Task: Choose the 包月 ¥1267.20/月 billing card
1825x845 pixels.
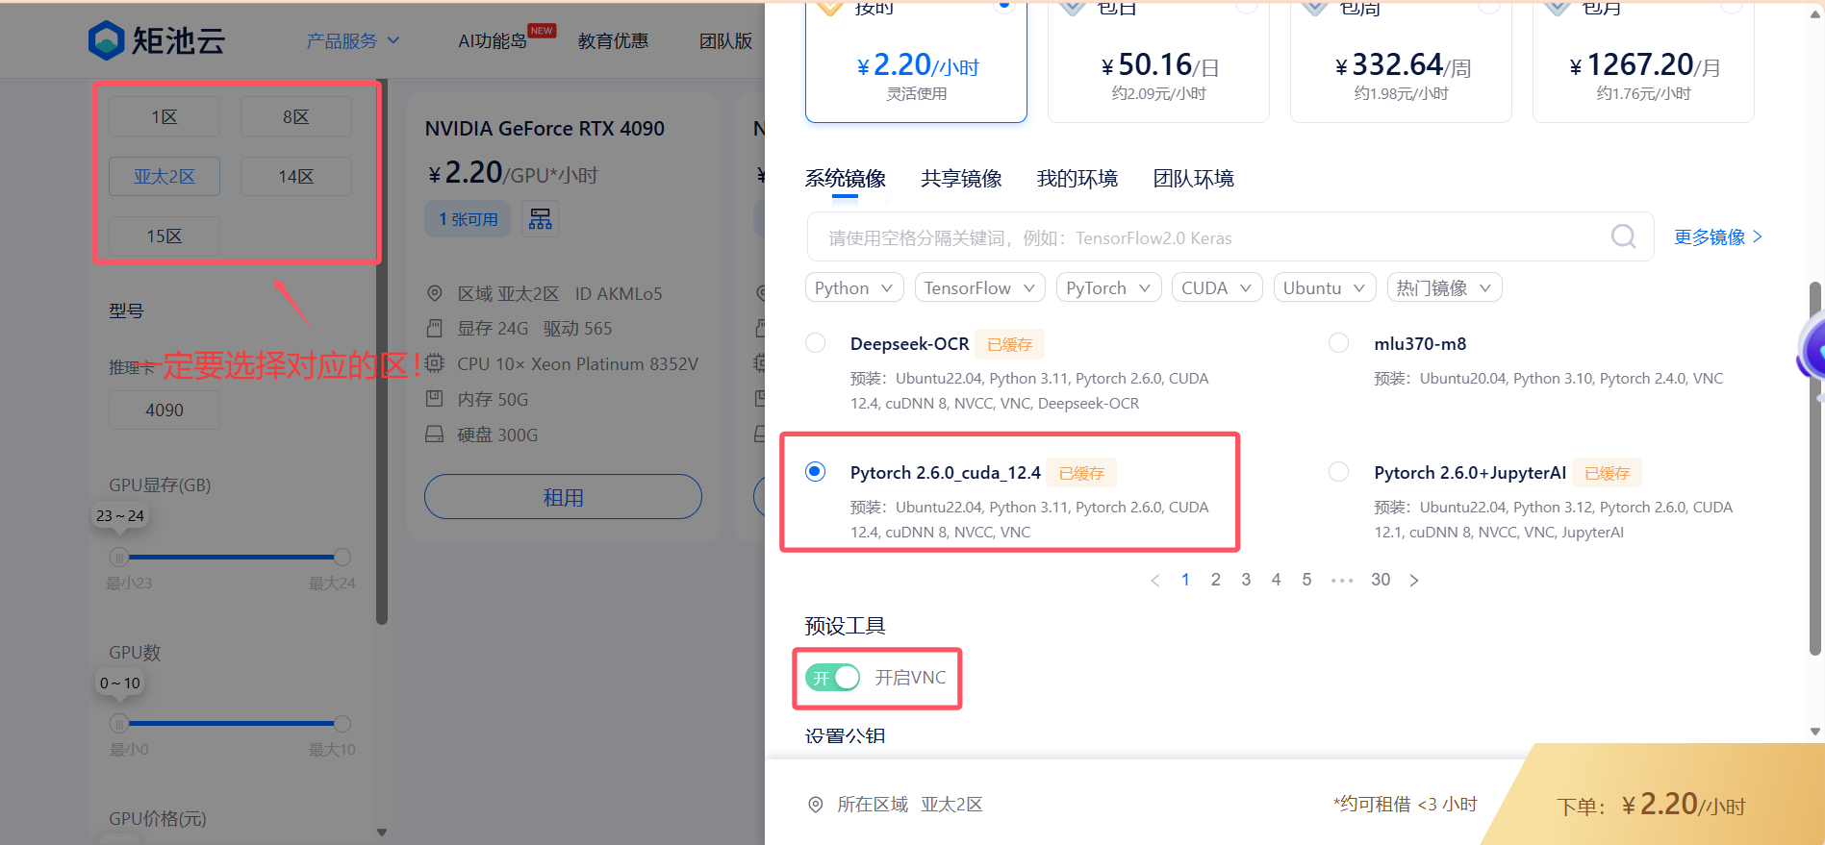Action: (1643, 62)
